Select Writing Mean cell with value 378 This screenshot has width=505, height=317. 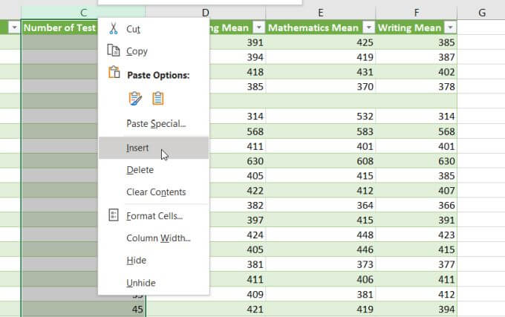coord(417,87)
